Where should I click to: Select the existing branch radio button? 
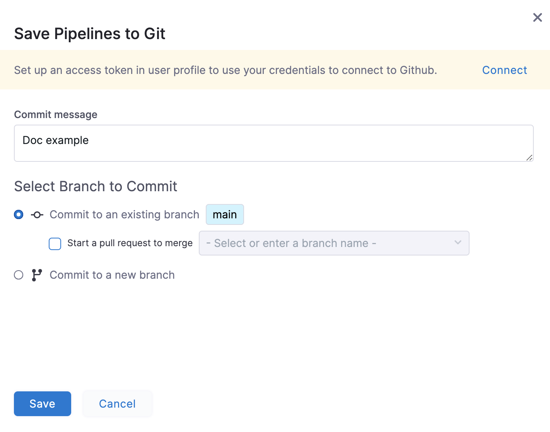pos(19,214)
